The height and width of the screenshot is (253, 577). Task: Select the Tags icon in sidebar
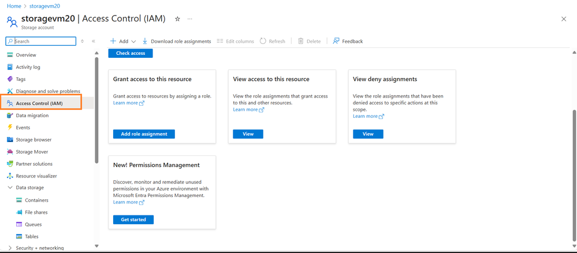(10, 79)
